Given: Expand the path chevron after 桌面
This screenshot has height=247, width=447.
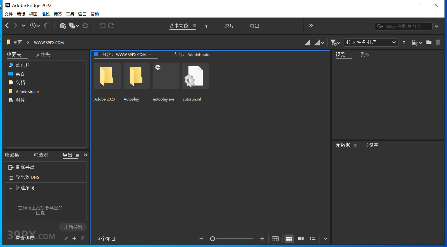Looking at the screenshot, I should (28, 42).
